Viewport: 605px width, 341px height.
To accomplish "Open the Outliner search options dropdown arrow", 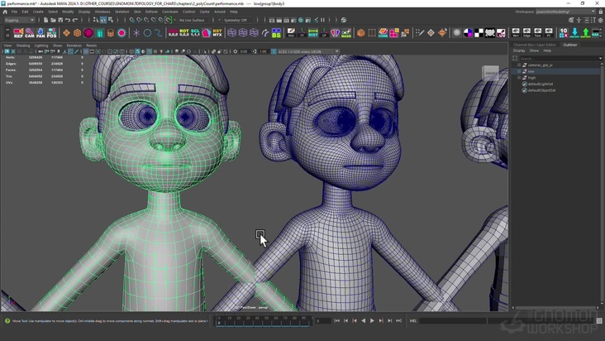I will (x=600, y=58).
